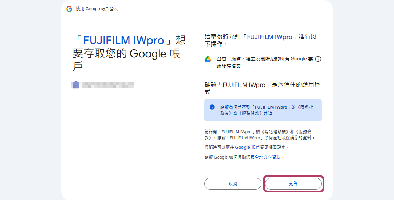Open FUJIFILM IWpro link in permissions heading
Screen dimensions: 394x200
click(270, 37)
